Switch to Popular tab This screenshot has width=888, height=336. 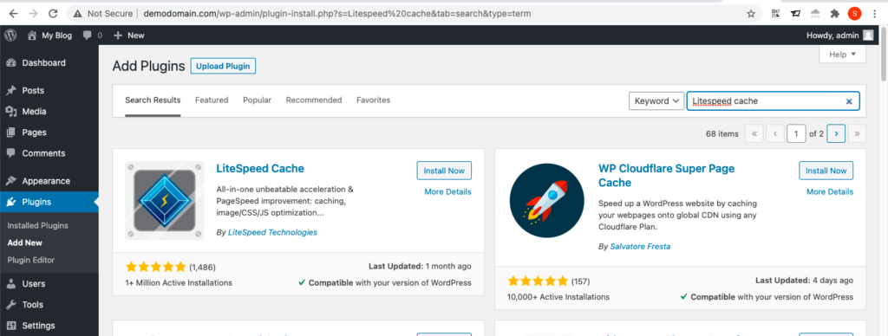tap(257, 100)
